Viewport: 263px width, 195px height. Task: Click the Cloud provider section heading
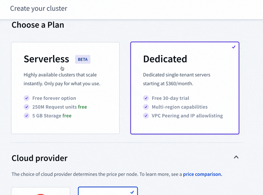point(39,158)
